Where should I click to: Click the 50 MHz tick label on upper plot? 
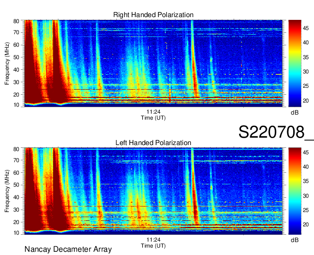16,57
